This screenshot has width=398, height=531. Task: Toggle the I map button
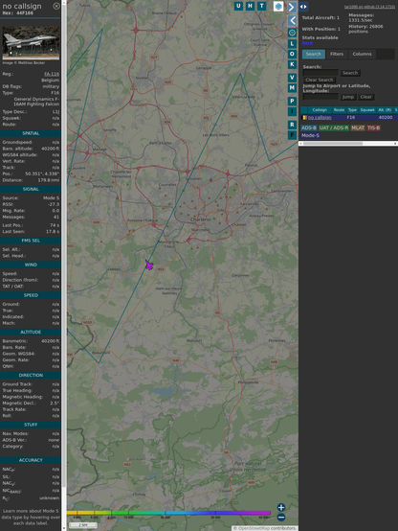pyautogui.click(x=292, y=111)
